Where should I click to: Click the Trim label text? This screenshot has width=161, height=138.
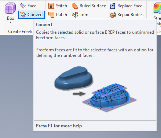(84, 15)
